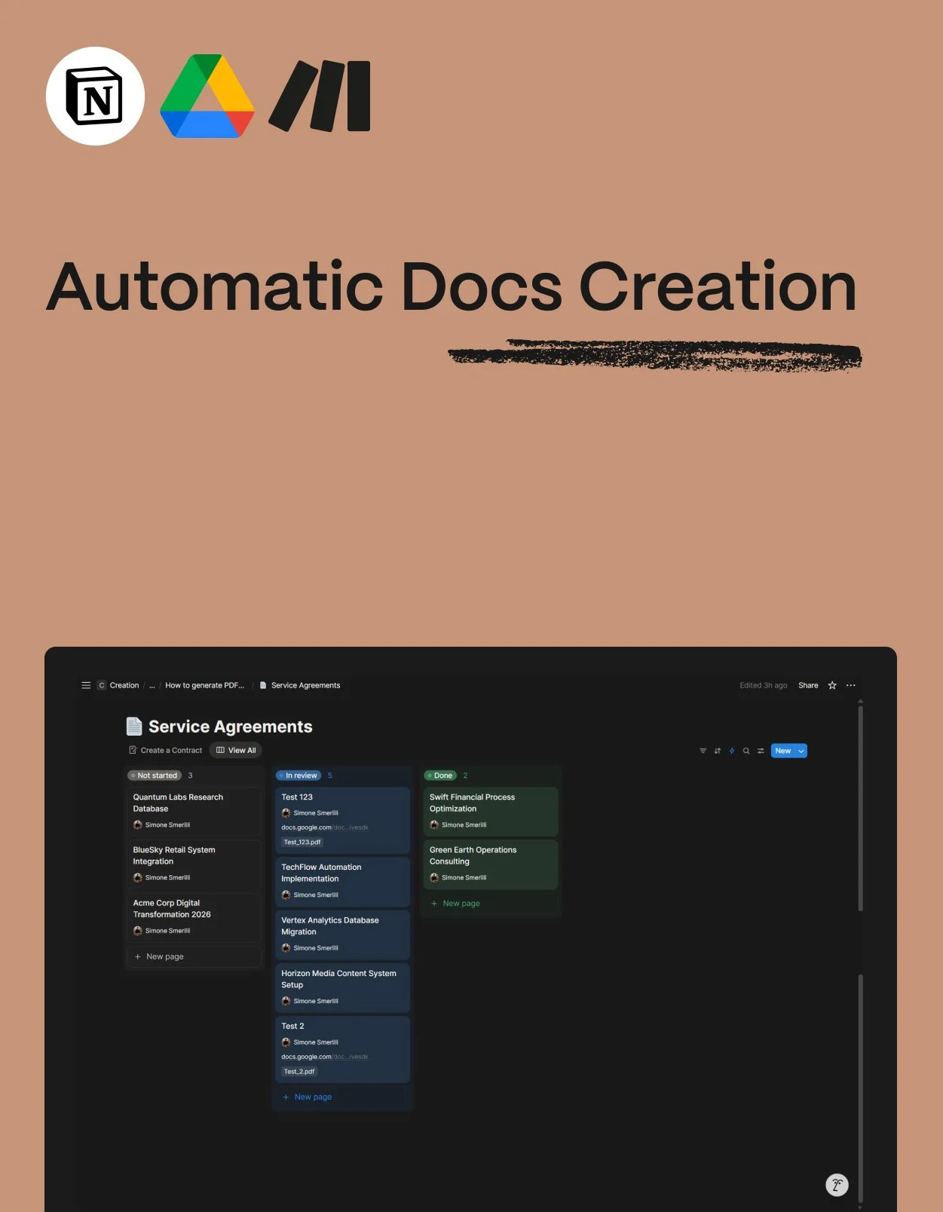Open the docs.google.com link on Test 123

pos(324,828)
